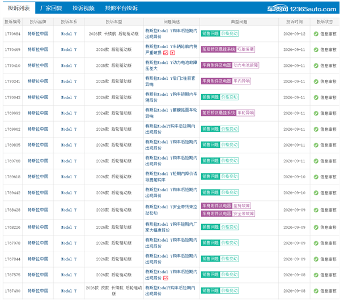
Task: Click the 投诉编号 column header
Action: pos(12,22)
